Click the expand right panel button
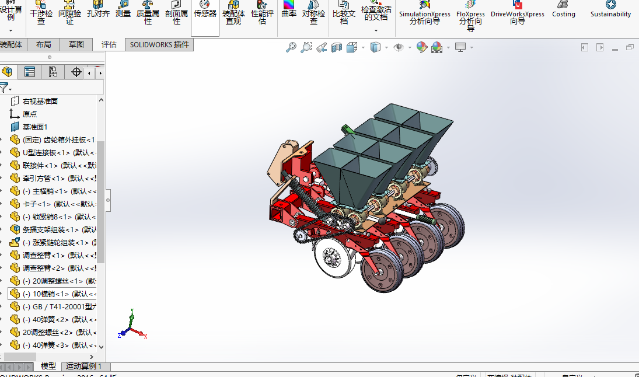Viewport: 639px width, 377px height. [x=600, y=48]
